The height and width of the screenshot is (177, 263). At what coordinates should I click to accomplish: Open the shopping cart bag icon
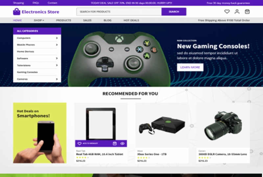pos(247,11)
